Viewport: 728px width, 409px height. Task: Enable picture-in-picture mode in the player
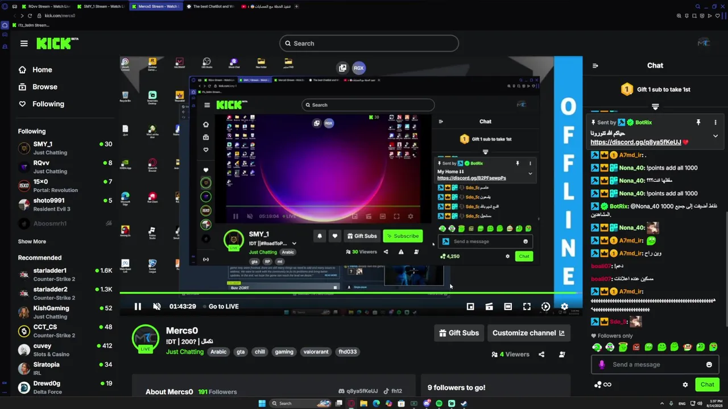click(x=470, y=306)
